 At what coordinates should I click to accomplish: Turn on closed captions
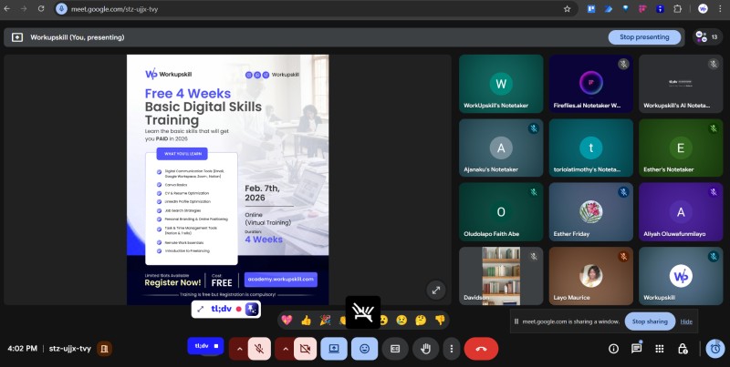coord(395,349)
